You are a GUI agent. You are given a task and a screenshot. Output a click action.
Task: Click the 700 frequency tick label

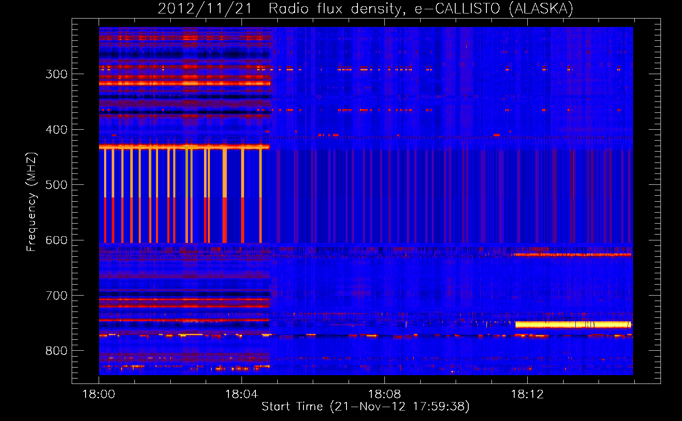[56, 296]
